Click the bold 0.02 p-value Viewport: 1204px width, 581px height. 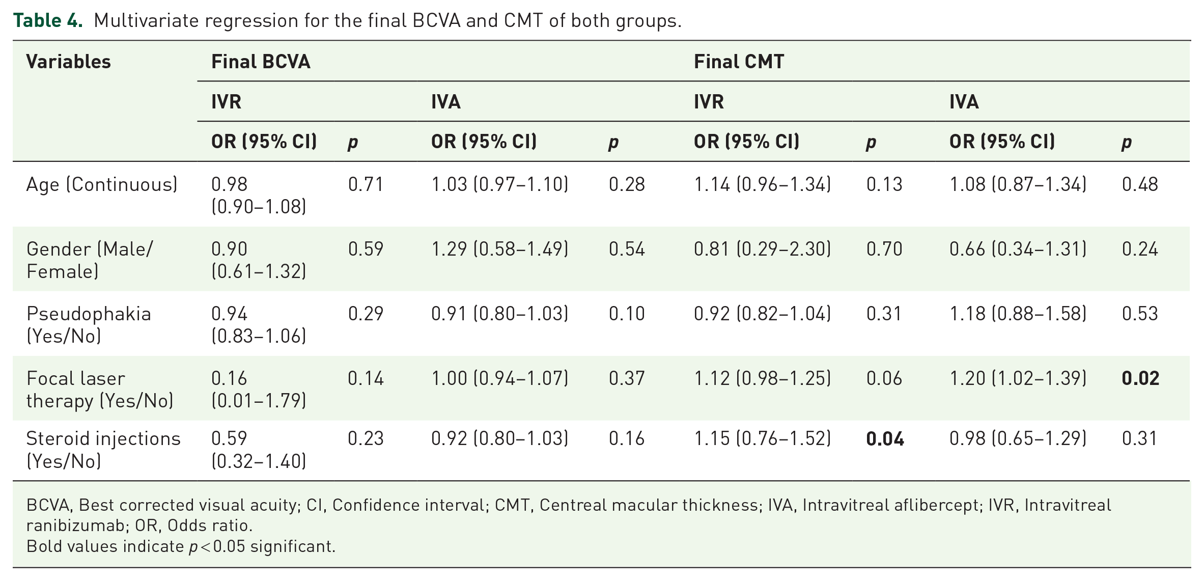click(x=1140, y=378)
